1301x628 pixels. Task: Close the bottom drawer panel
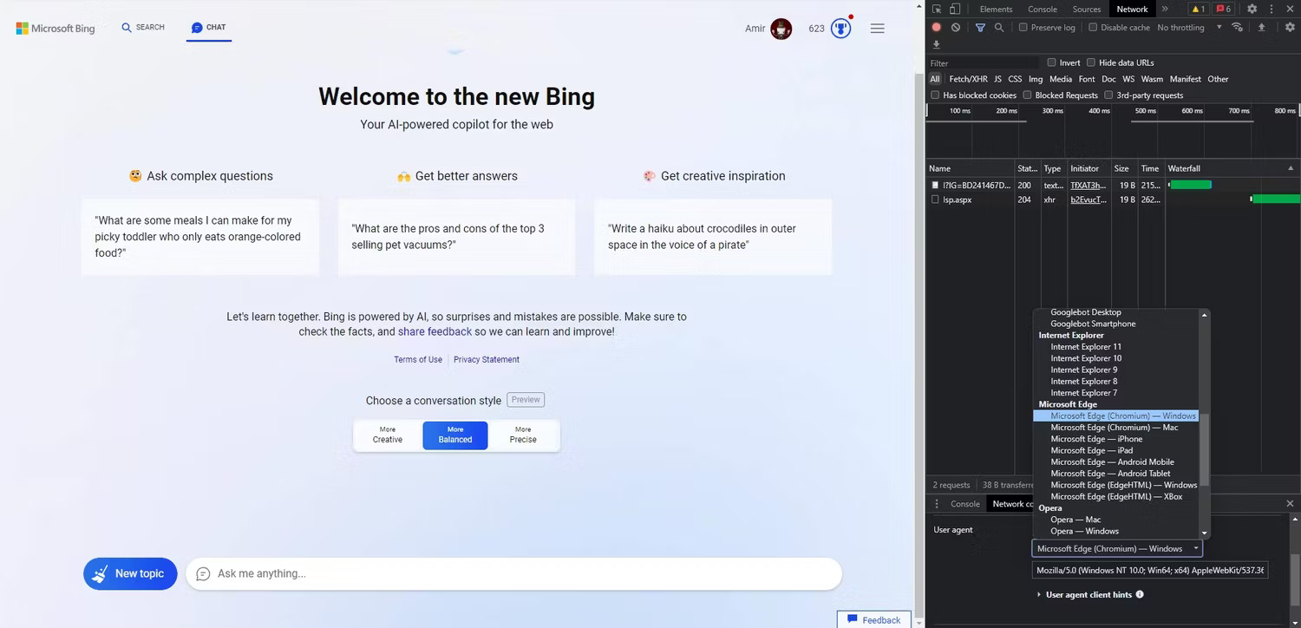click(1290, 503)
